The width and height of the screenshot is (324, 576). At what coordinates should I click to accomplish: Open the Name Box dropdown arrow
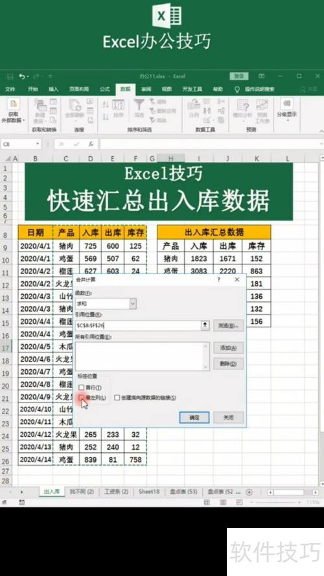tap(38, 144)
